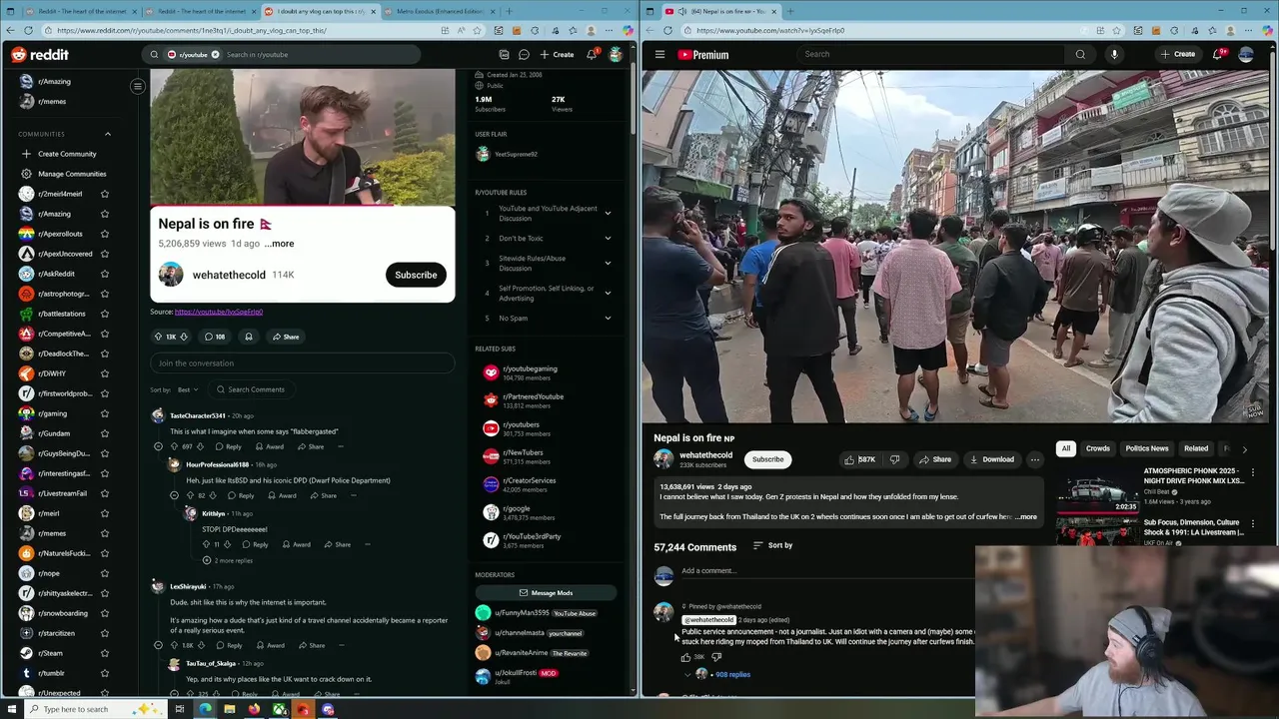Expand Sitewide Rules/Abuse Discussion rule
The height and width of the screenshot is (719, 1279).
click(608, 264)
